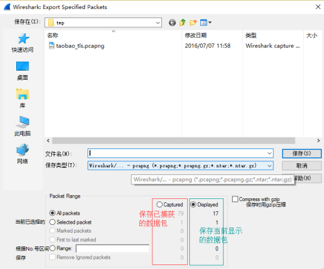Expand the file name history dropdown arrow

270,154
